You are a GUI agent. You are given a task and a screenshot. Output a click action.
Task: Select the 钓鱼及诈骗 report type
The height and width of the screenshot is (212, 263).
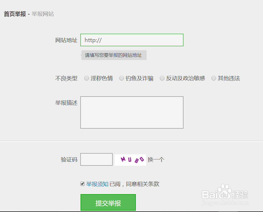point(122,78)
